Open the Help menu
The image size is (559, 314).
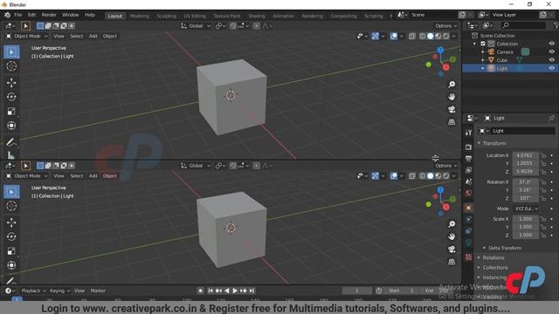[x=90, y=15]
